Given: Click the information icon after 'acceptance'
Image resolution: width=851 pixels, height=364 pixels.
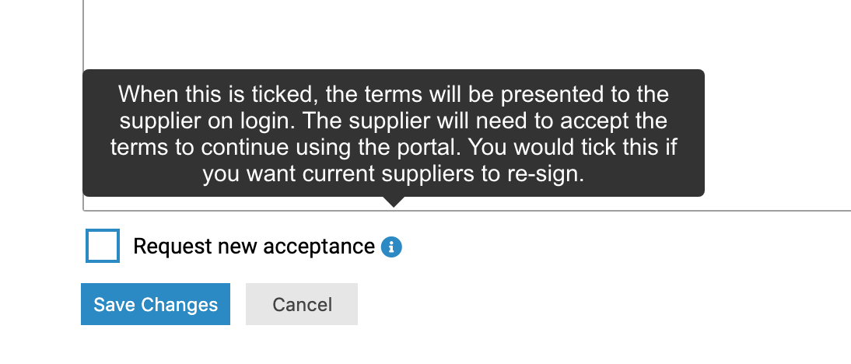Looking at the screenshot, I should click(391, 247).
